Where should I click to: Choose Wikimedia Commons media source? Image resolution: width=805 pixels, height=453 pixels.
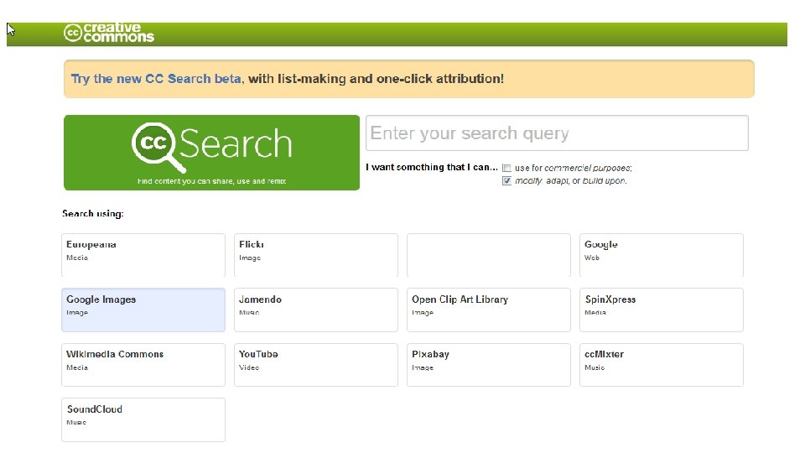tap(143, 365)
